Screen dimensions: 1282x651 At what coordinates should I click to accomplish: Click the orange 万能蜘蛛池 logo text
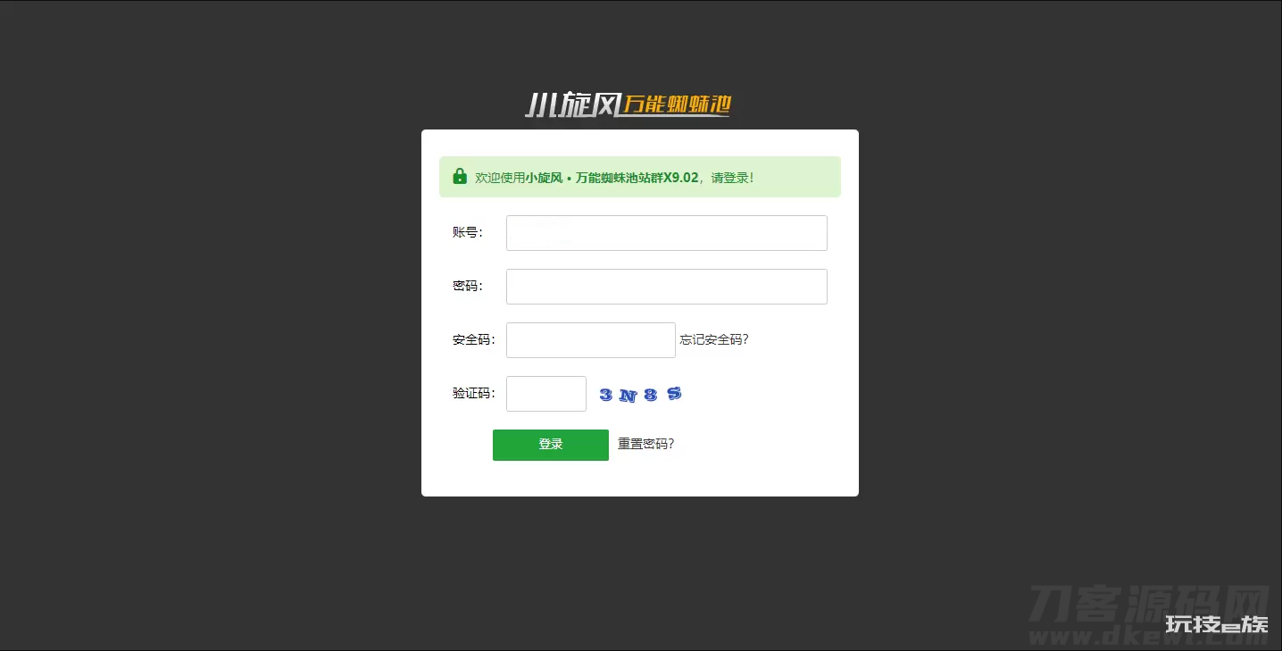[x=677, y=104]
